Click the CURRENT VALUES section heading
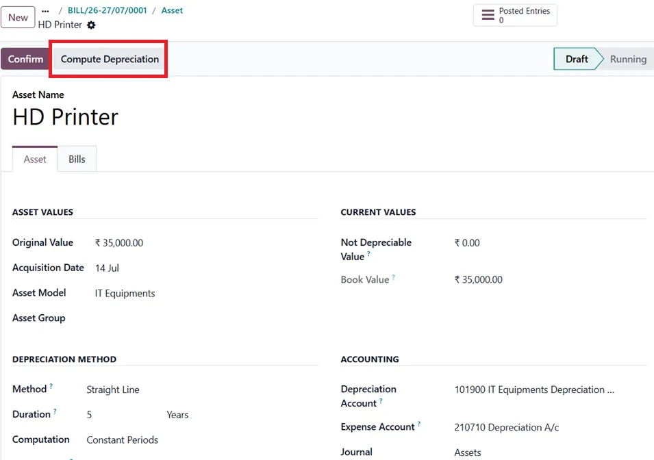Viewport: 654px width, 460px height. (x=378, y=212)
